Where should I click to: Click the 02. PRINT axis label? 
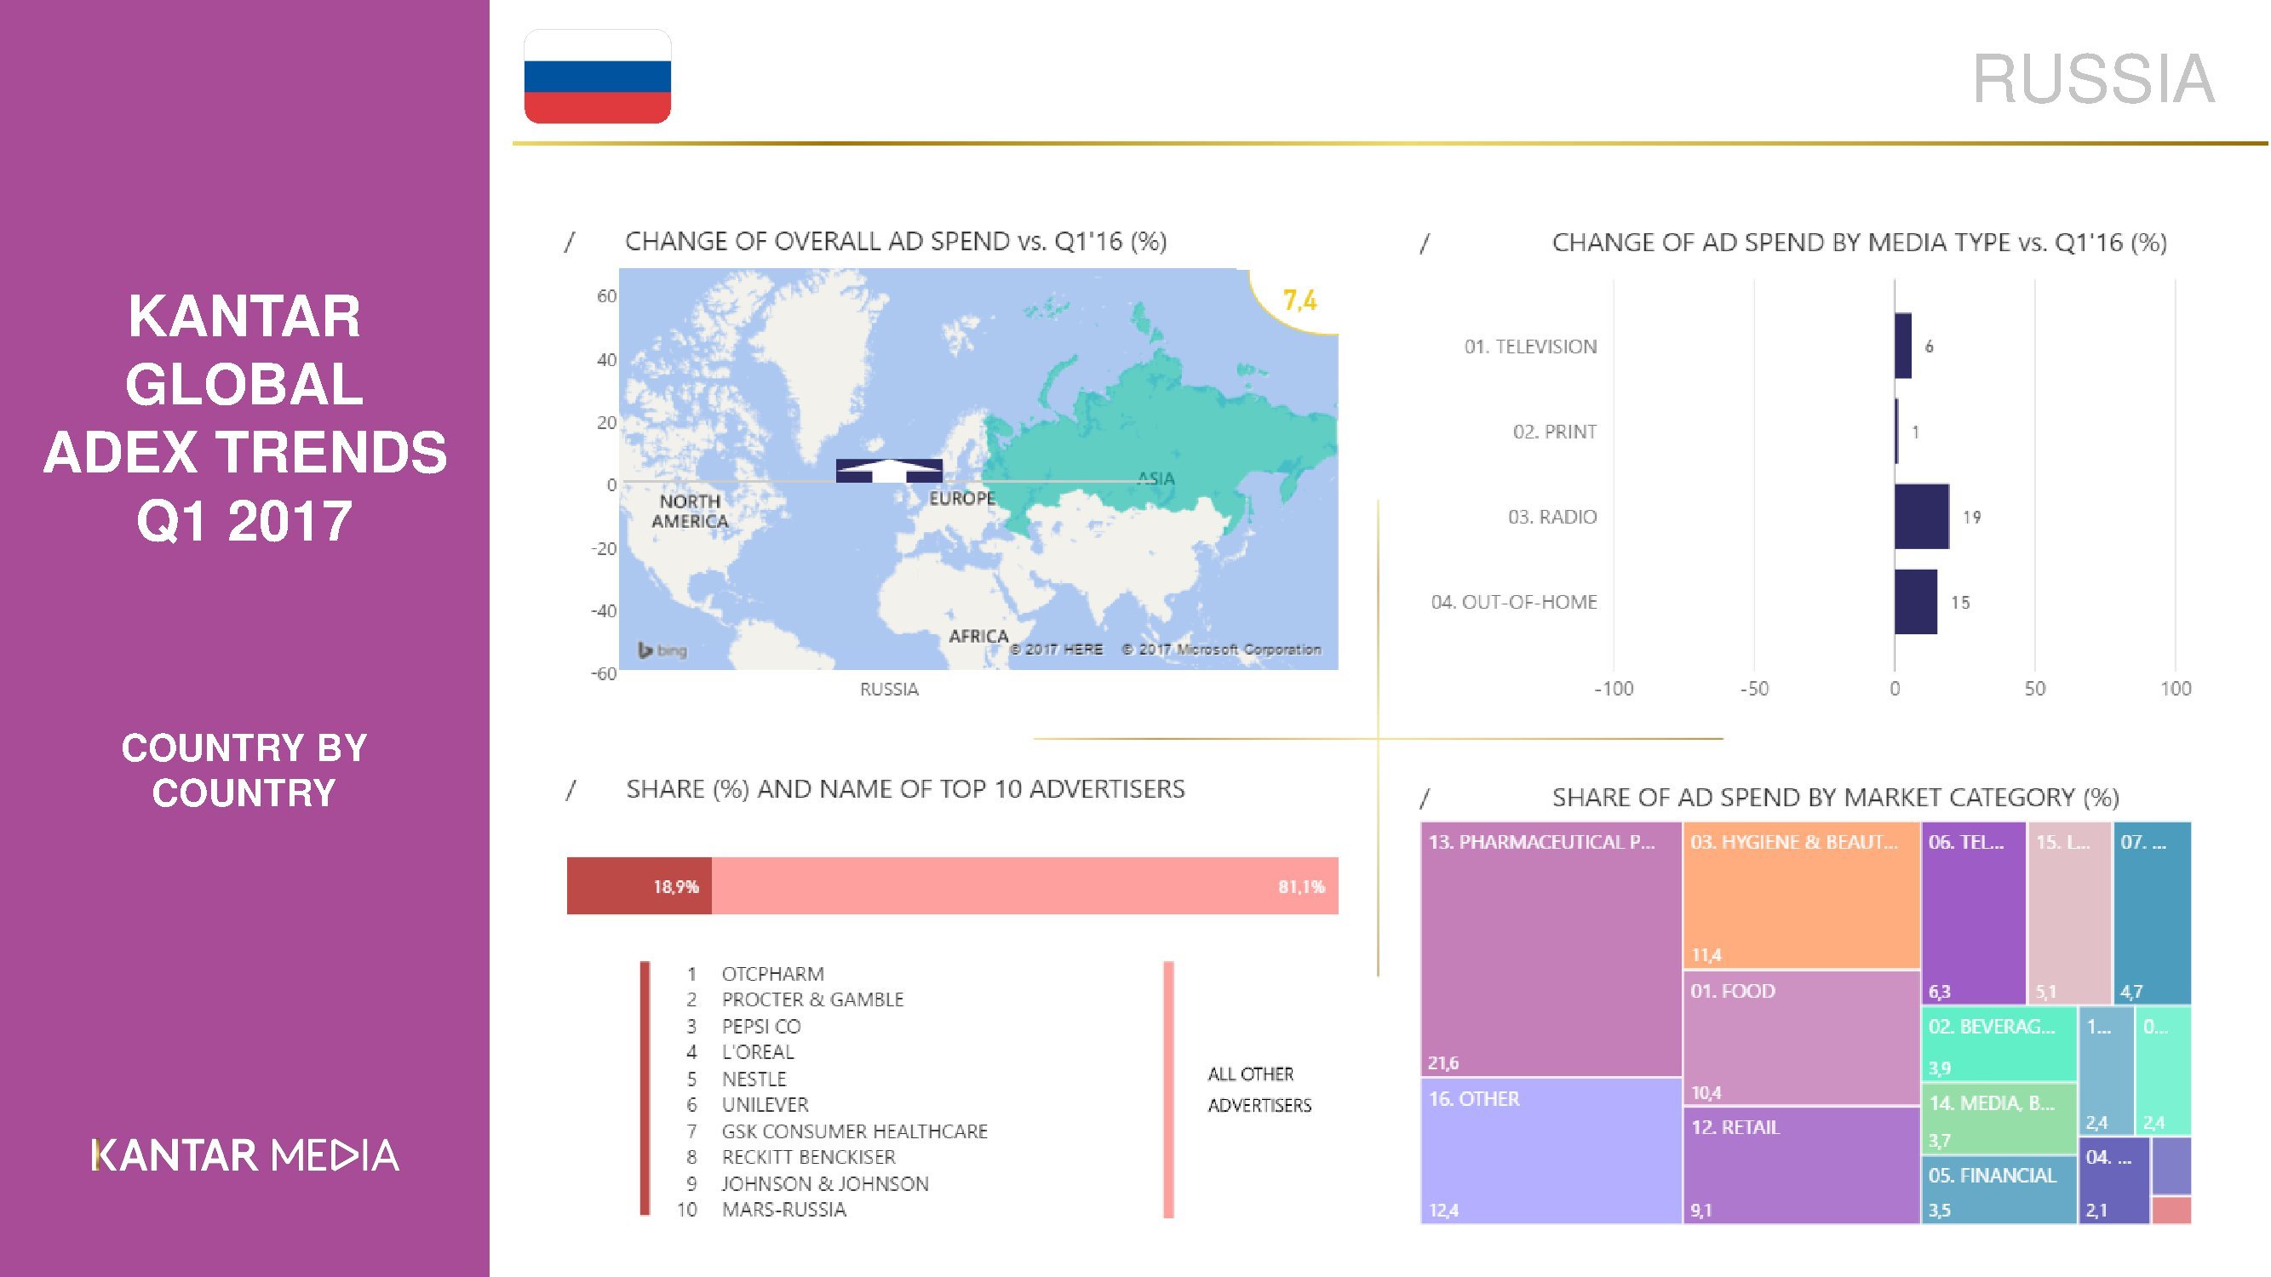(x=1554, y=432)
